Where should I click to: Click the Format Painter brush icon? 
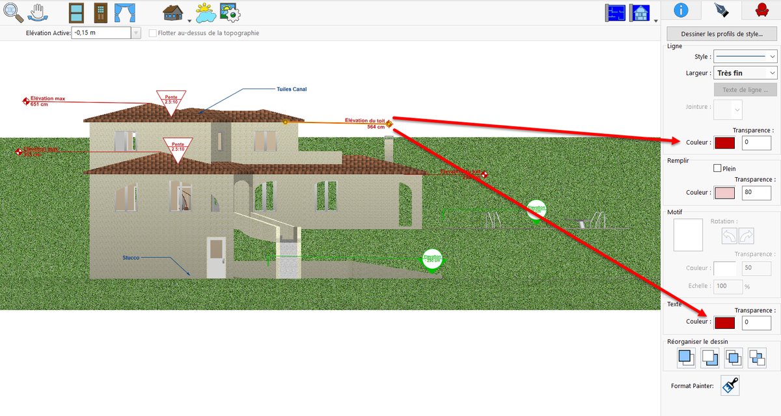point(730,385)
